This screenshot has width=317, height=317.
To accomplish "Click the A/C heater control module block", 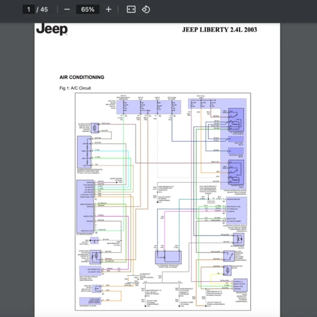I will (x=86, y=206).
